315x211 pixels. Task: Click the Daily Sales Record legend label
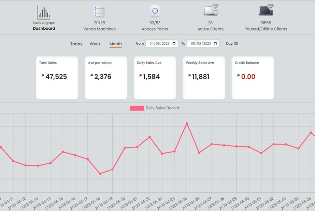[162, 108]
